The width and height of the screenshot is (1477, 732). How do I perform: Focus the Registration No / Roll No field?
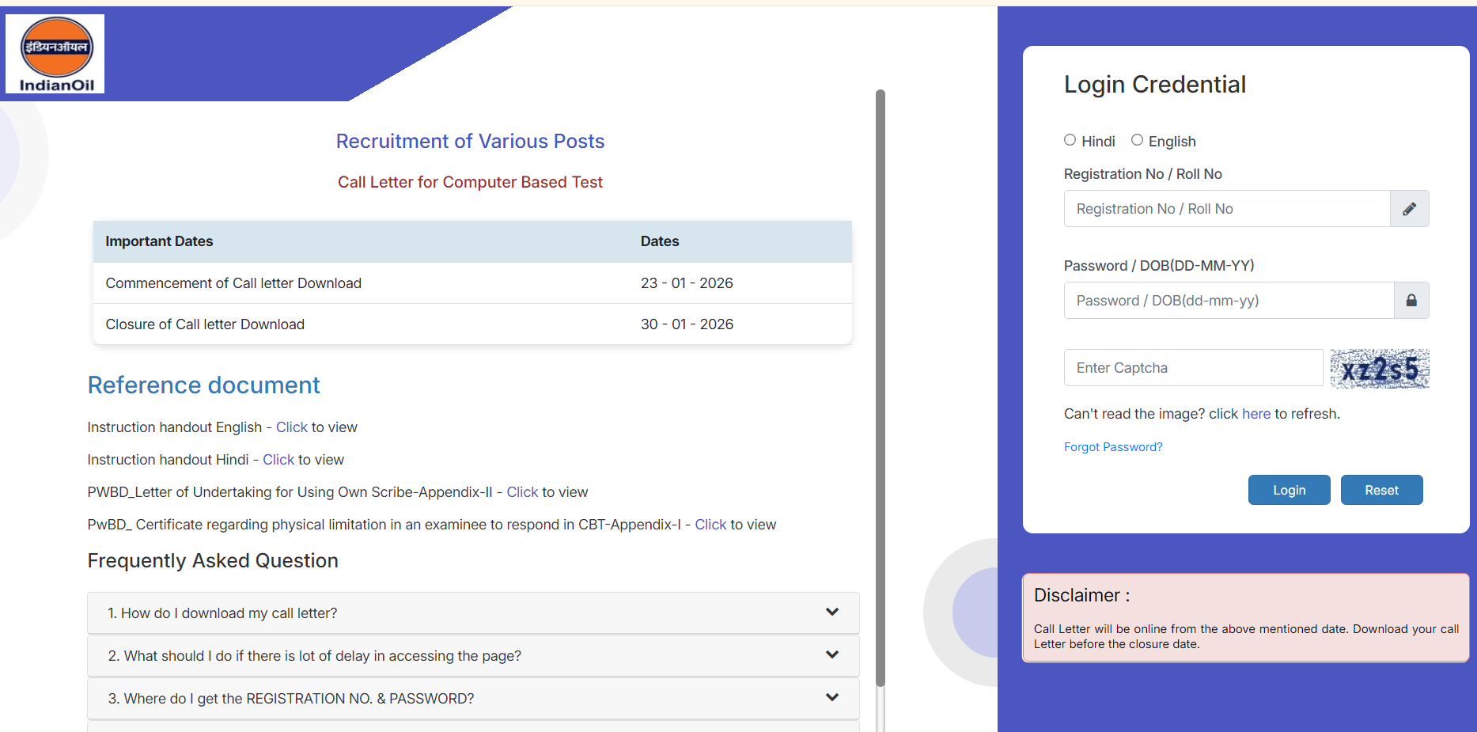(1226, 209)
